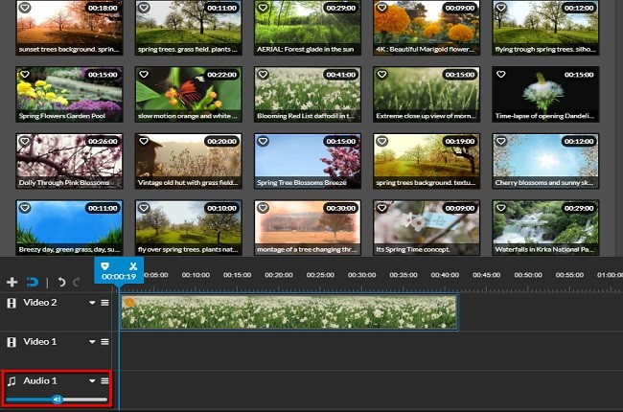This screenshot has height=412, width=623.
Task: Open the Video 2 track hamburger menu
Action: click(104, 303)
